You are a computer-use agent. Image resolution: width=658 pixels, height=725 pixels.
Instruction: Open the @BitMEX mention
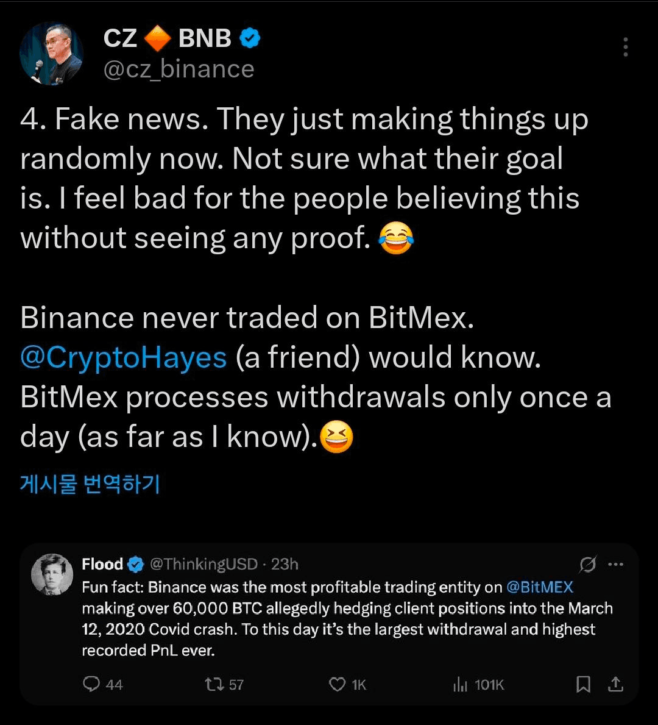point(539,587)
